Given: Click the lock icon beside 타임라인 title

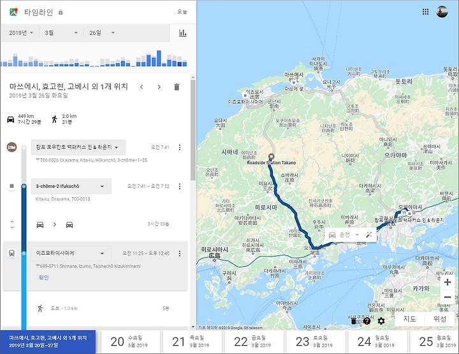Looking at the screenshot, I should tap(61, 12).
